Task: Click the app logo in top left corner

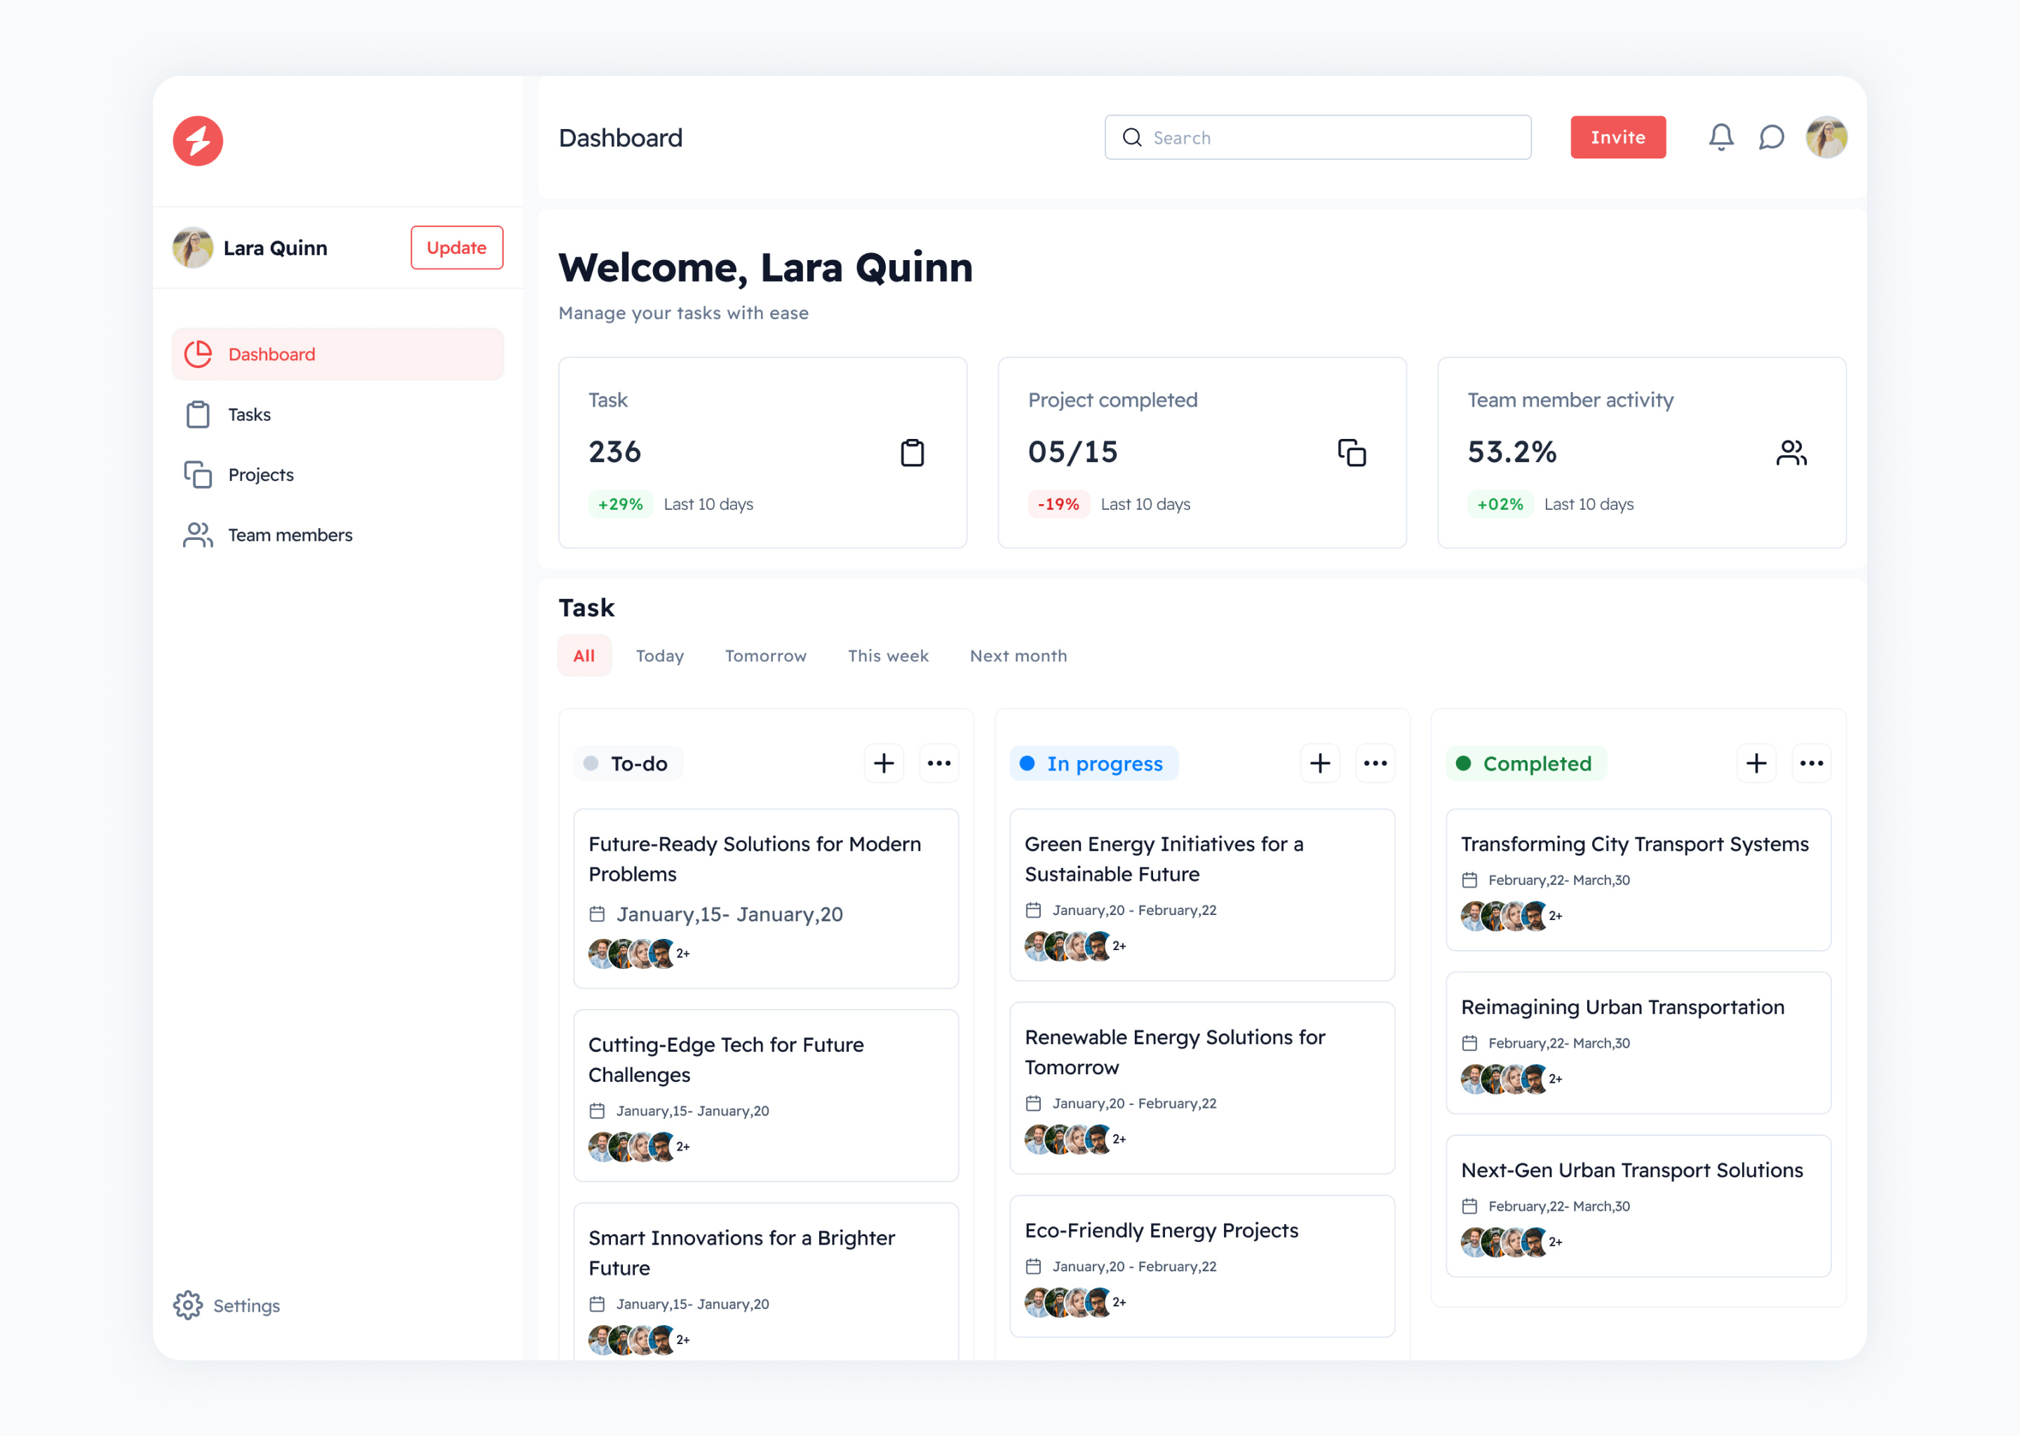Action: pyautogui.click(x=197, y=140)
